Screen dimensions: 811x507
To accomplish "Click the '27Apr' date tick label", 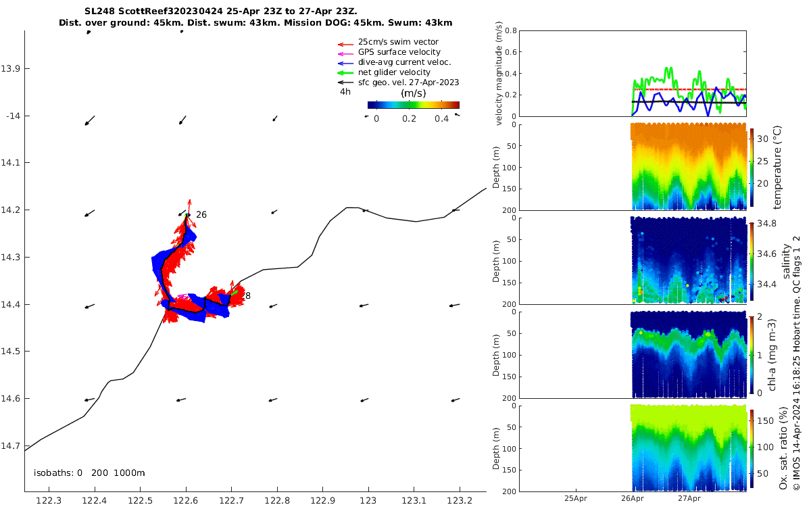I will click(689, 498).
